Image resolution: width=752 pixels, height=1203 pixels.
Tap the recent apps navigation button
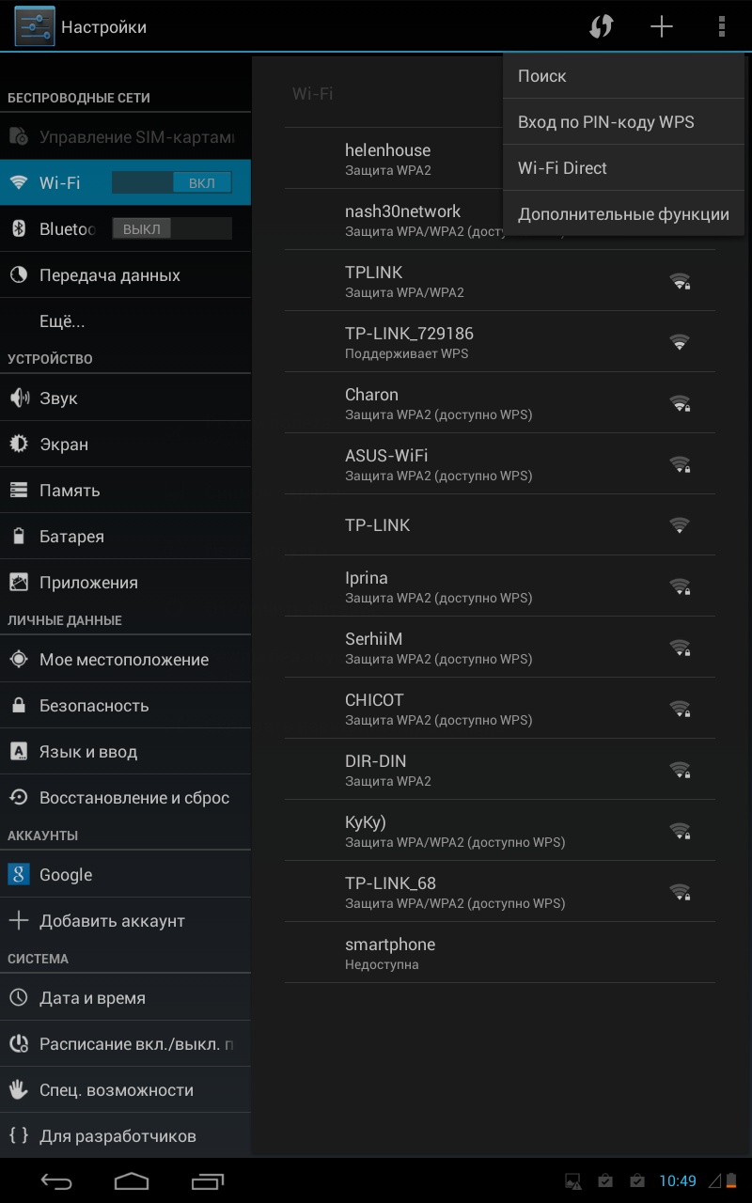[207, 1180]
